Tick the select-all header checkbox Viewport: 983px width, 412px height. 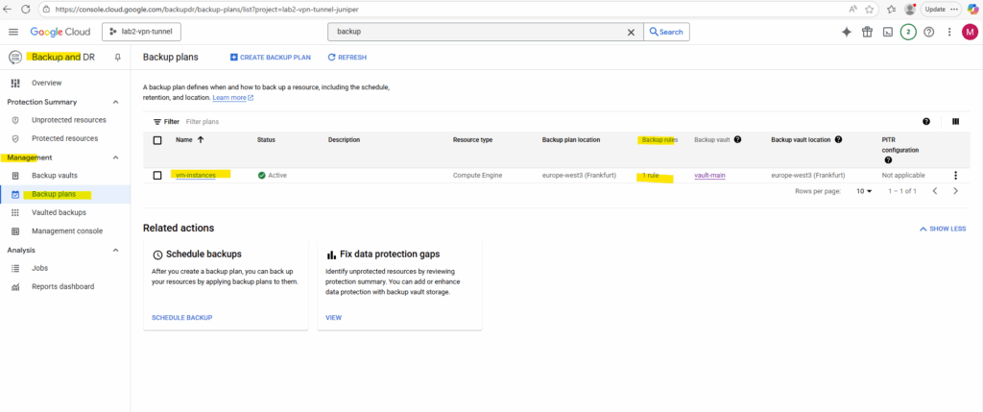157,140
